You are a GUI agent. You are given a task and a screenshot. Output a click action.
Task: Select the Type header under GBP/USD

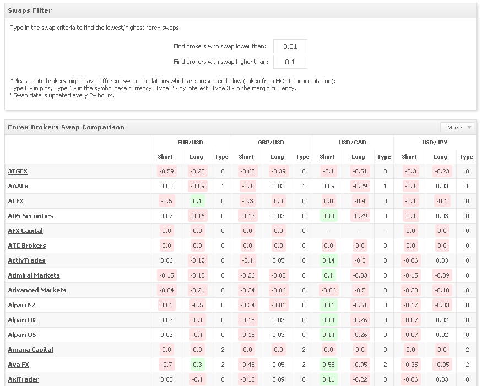pos(302,157)
